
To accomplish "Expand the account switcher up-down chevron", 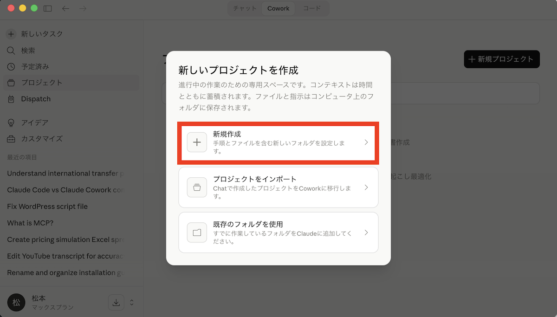I will (132, 302).
